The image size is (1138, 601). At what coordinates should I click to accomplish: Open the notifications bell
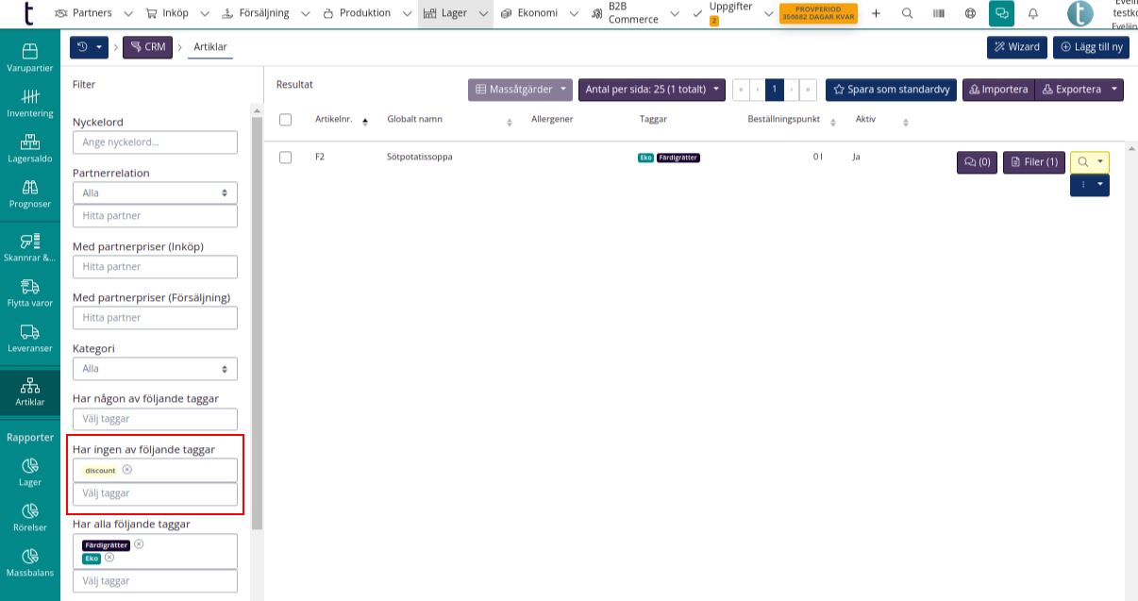tap(1033, 13)
